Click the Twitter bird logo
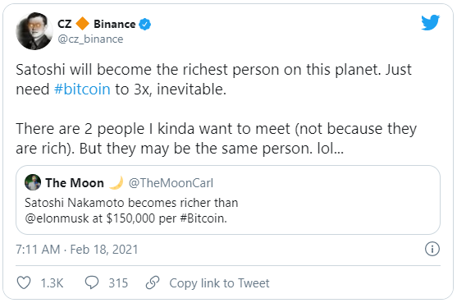This screenshot has height=303, width=457. [x=430, y=22]
